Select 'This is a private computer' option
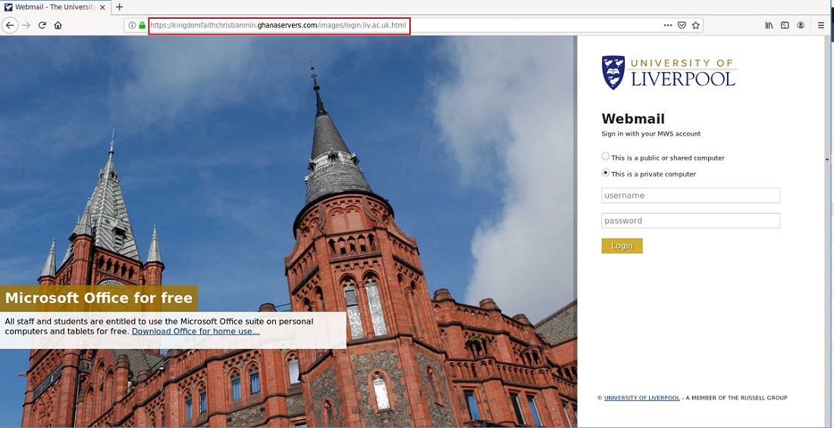834x428 pixels. tap(605, 173)
